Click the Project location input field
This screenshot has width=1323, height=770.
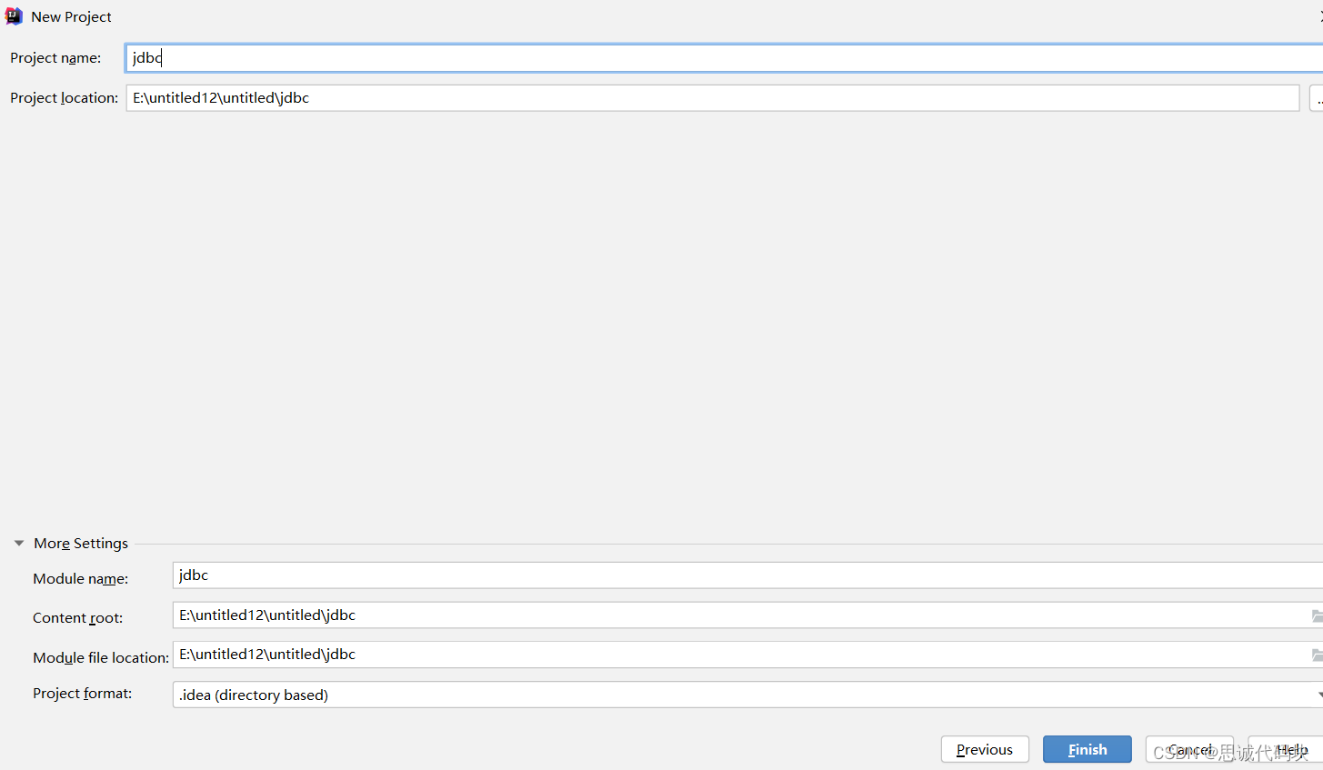(713, 98)
